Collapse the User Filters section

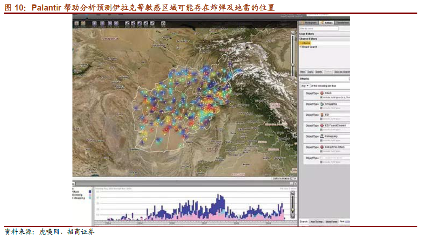tap(325, 34)
